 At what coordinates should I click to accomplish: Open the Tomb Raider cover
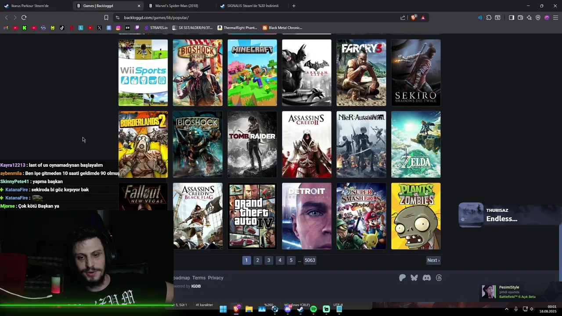pos(252,144)
